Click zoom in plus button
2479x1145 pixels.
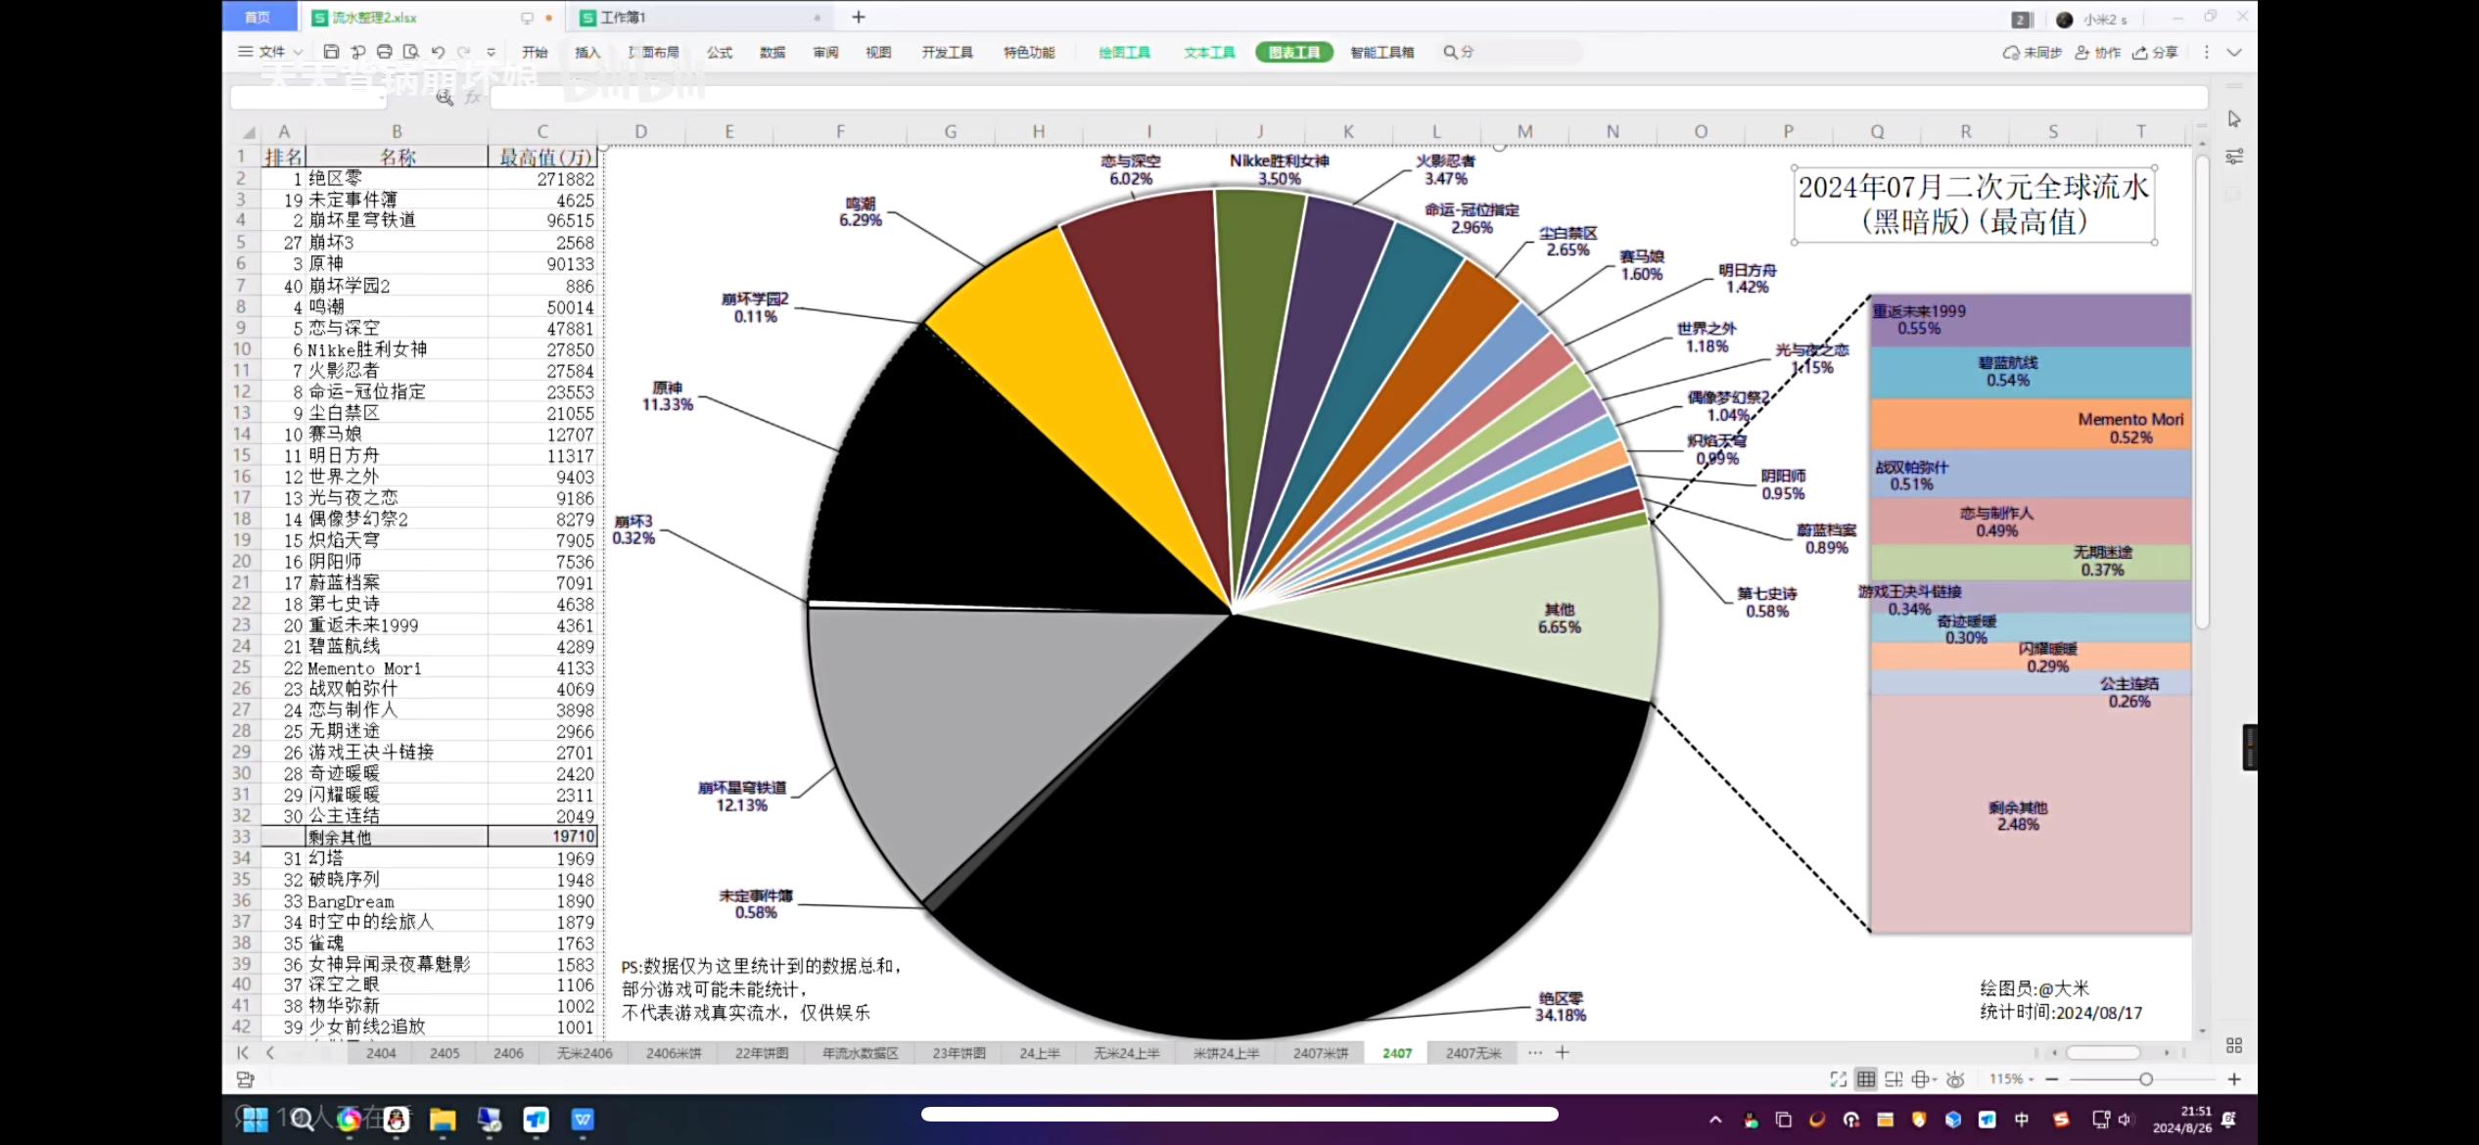coord(2233,1078)
